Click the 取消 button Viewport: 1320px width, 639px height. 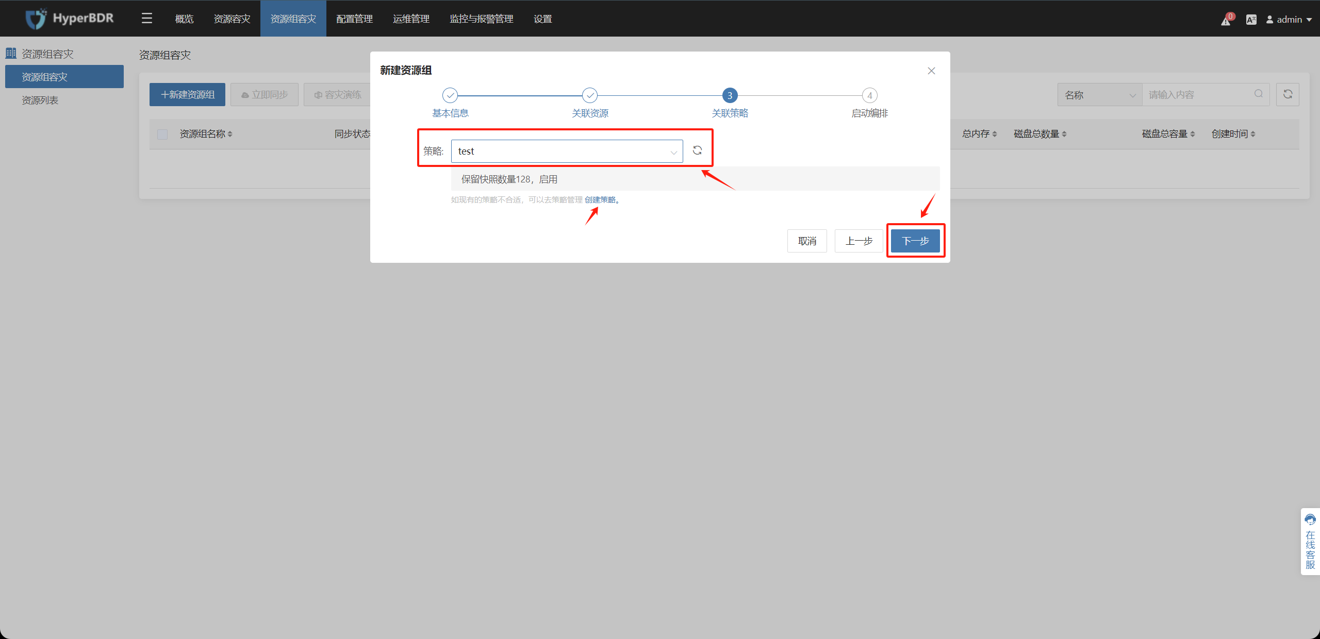pos(807,241)
